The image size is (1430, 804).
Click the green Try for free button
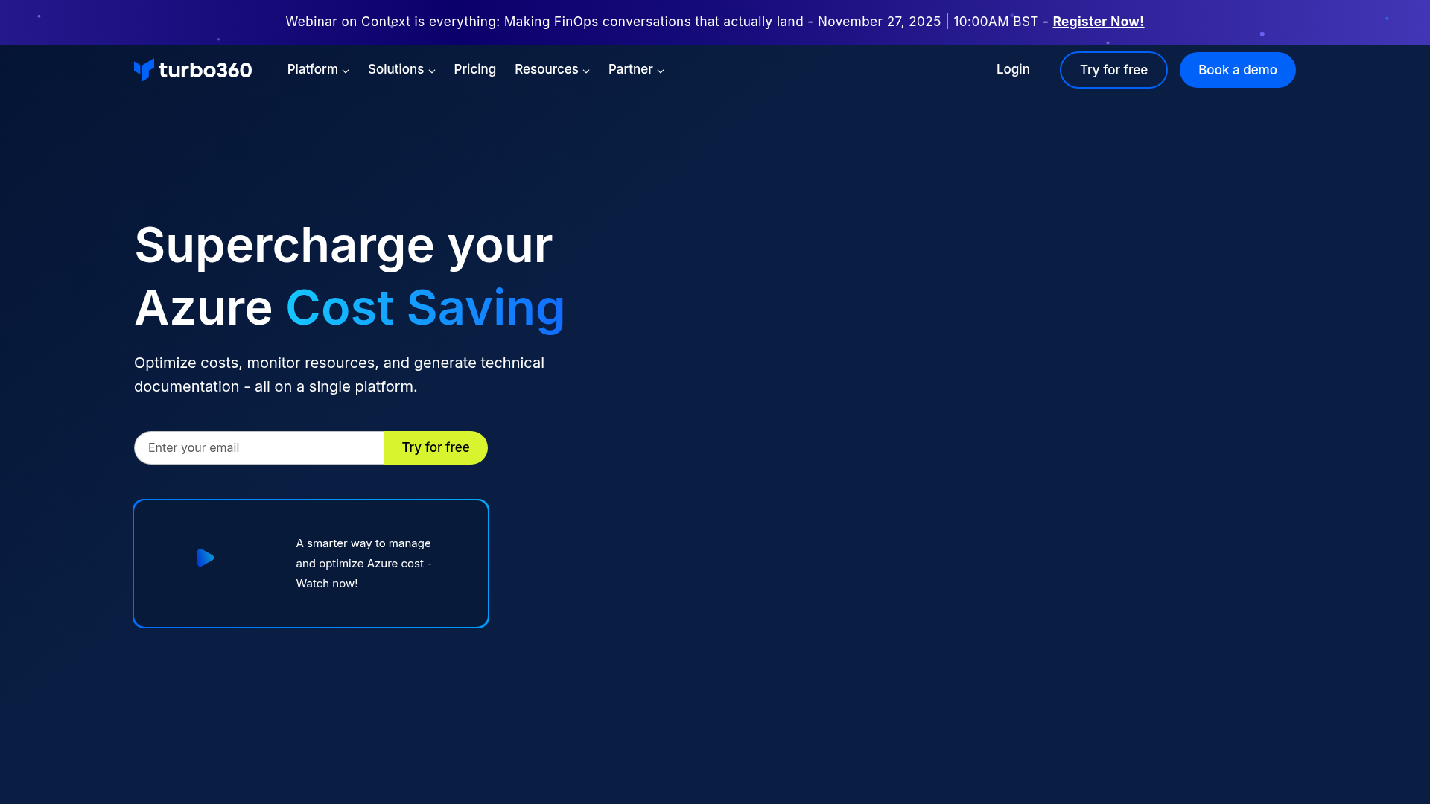(x=435, y=447)
